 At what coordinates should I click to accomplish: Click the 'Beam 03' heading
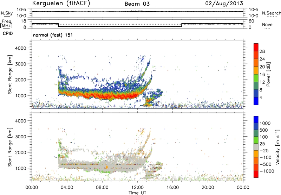[137, 4]
